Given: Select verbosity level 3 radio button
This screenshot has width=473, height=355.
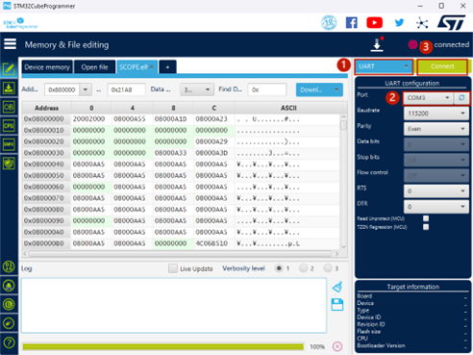Looking at the screenshot, I should point(328,268).
